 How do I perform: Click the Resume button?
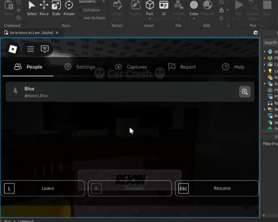coord(217,188)
